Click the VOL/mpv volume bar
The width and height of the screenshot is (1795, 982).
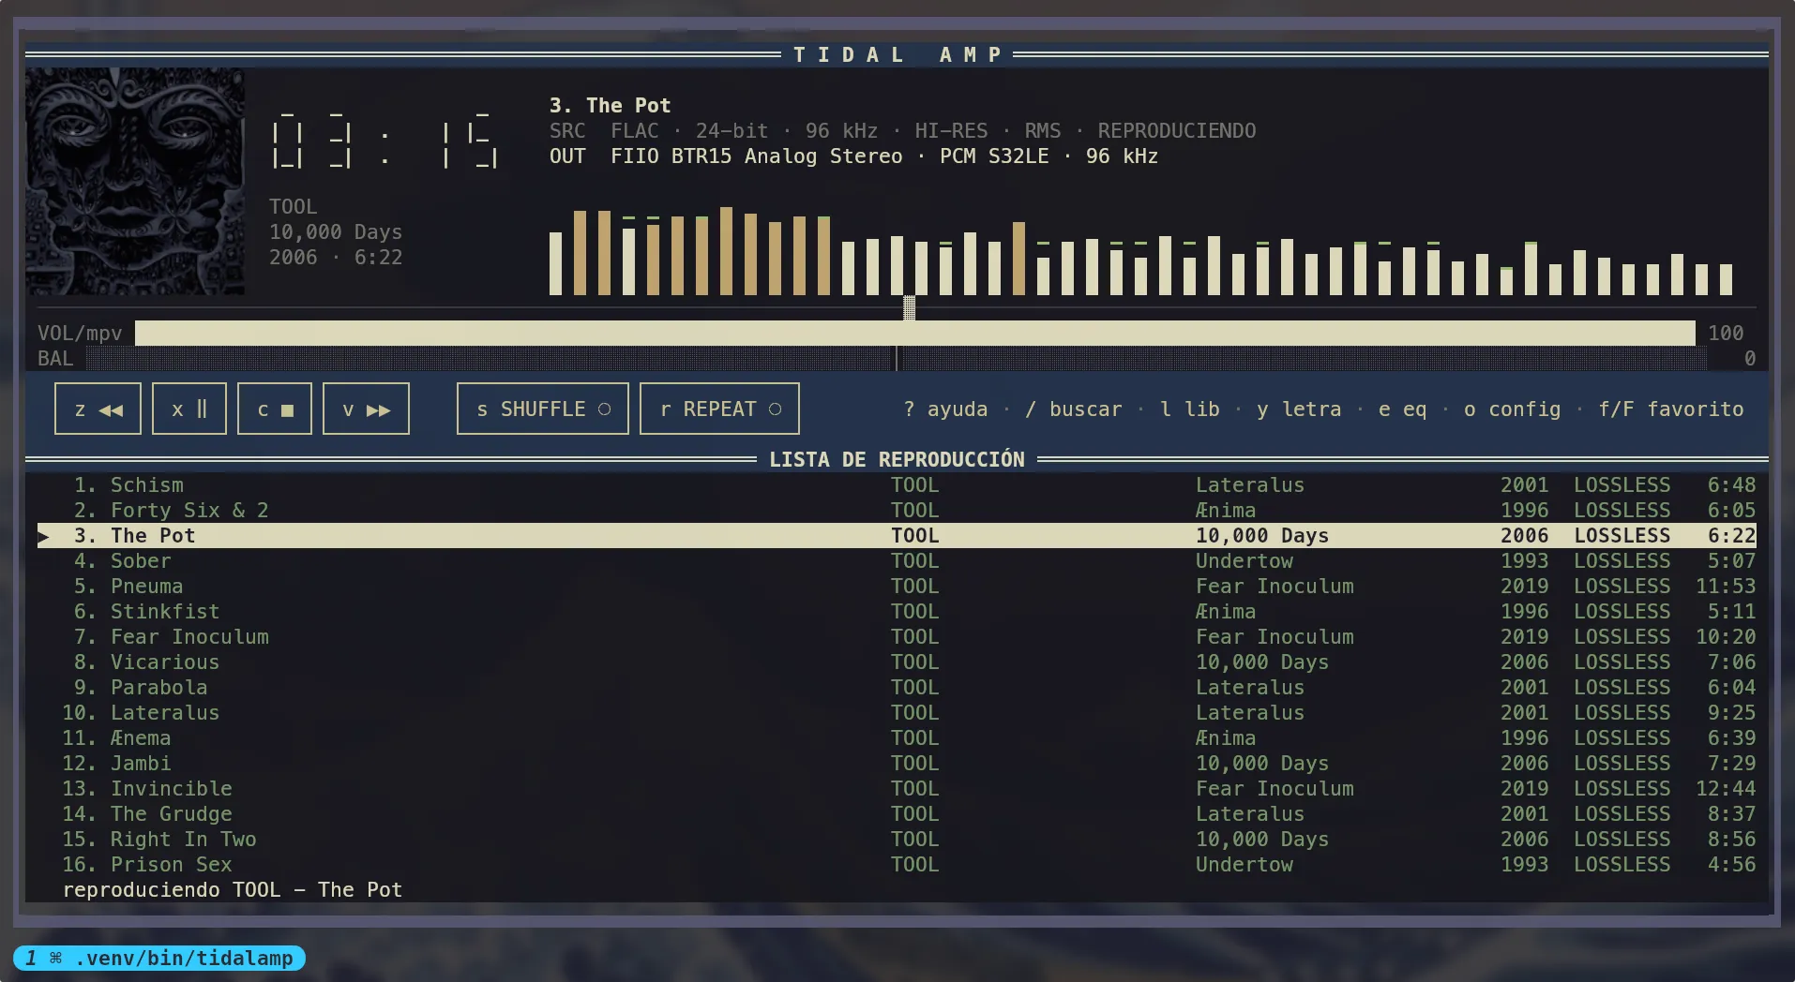coord(915,333)
